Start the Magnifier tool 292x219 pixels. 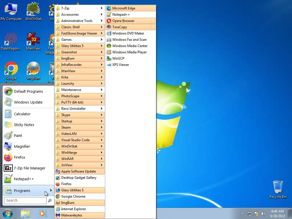[28, 146]
